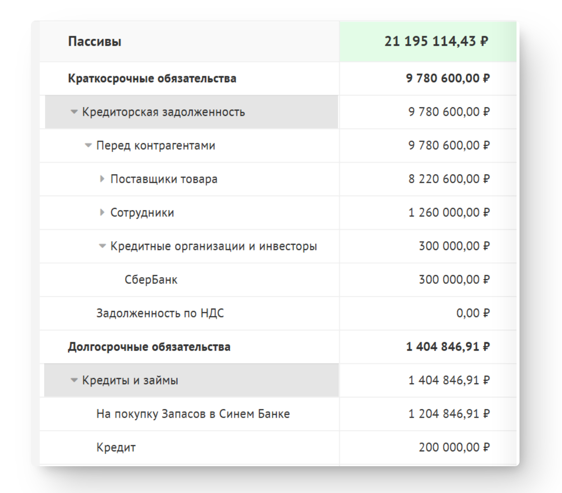Image resolution: width=562 pixels, height=493 pixels.
Task: Select На покупку Запасов в Синем Банке
Action: [x=193, y=414]
